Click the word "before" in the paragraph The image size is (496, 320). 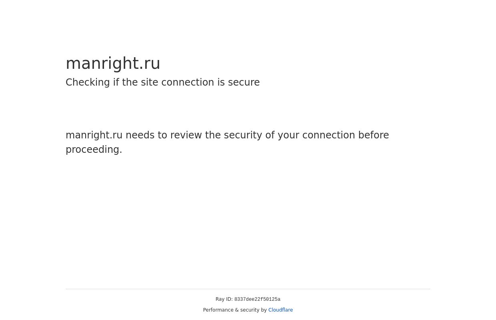374,135
